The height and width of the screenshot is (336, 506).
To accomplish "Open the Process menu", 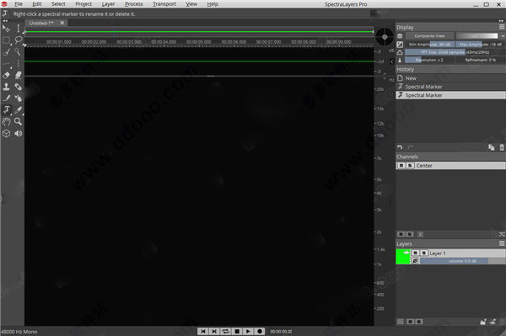I will 133,4.
